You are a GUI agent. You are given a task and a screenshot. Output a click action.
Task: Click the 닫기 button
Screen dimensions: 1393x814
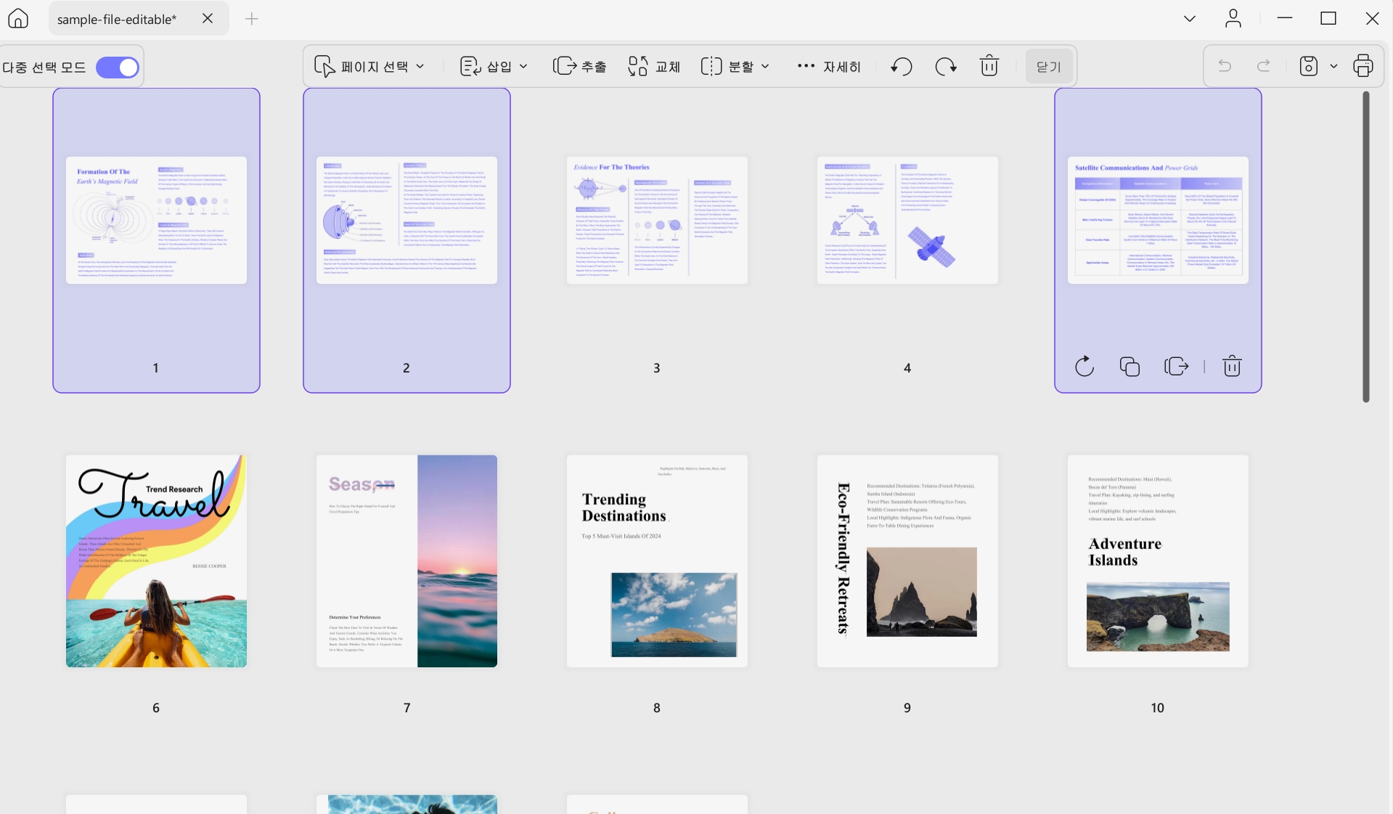(x=1048, y=67)
